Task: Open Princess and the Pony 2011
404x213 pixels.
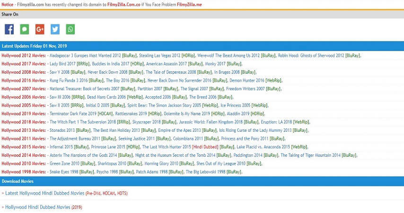Action: [253, 139]
